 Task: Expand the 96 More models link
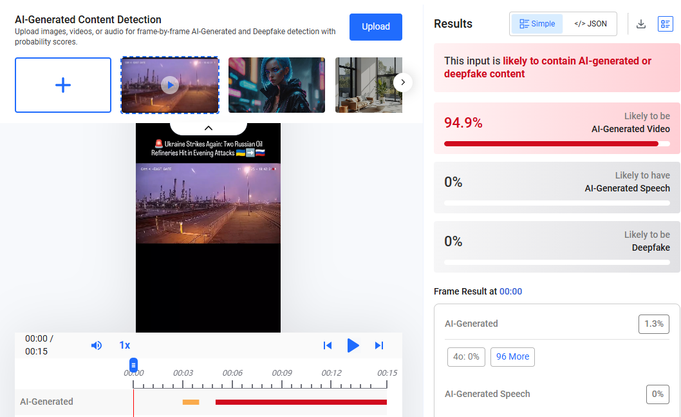point(512,357)
